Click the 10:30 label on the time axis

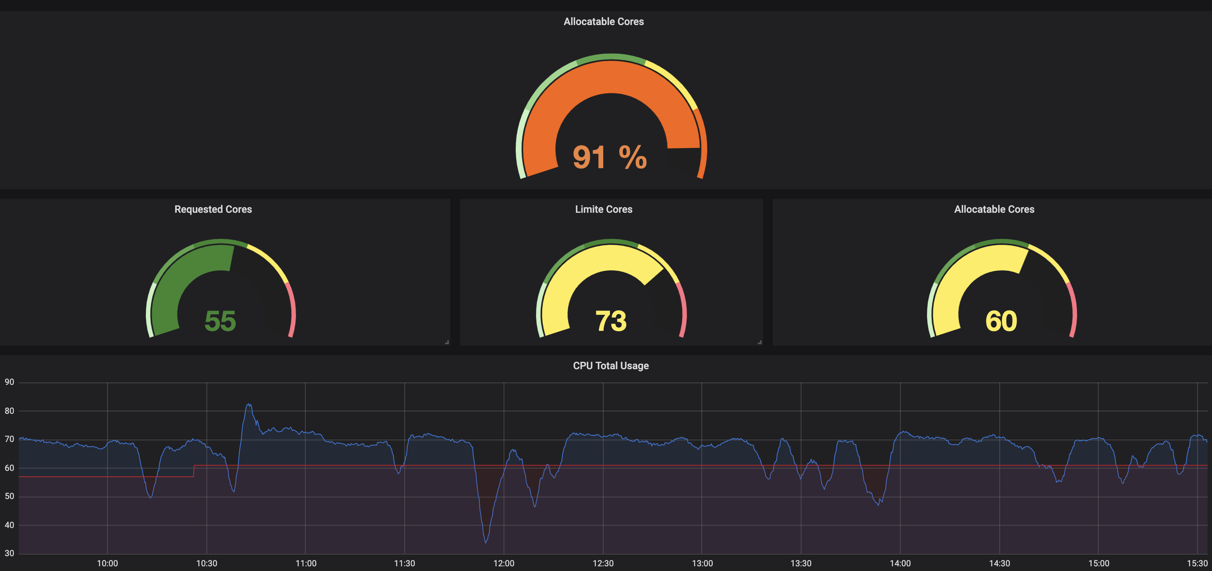[206, 564]
